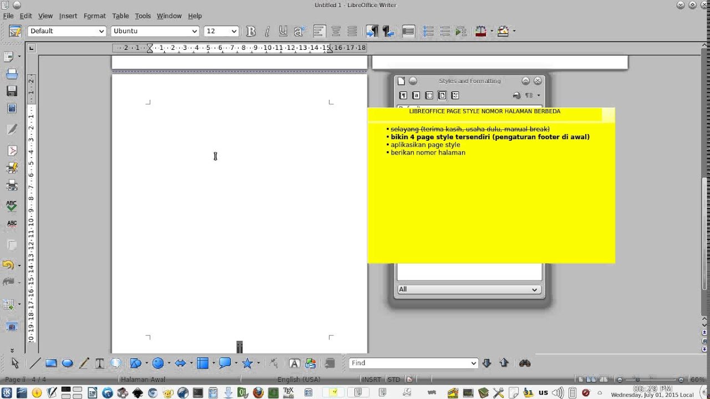This screenshot has height=399, width=710.
Task: Activate Fill Format Mode in Styles panel
Action: coord(516,95)
